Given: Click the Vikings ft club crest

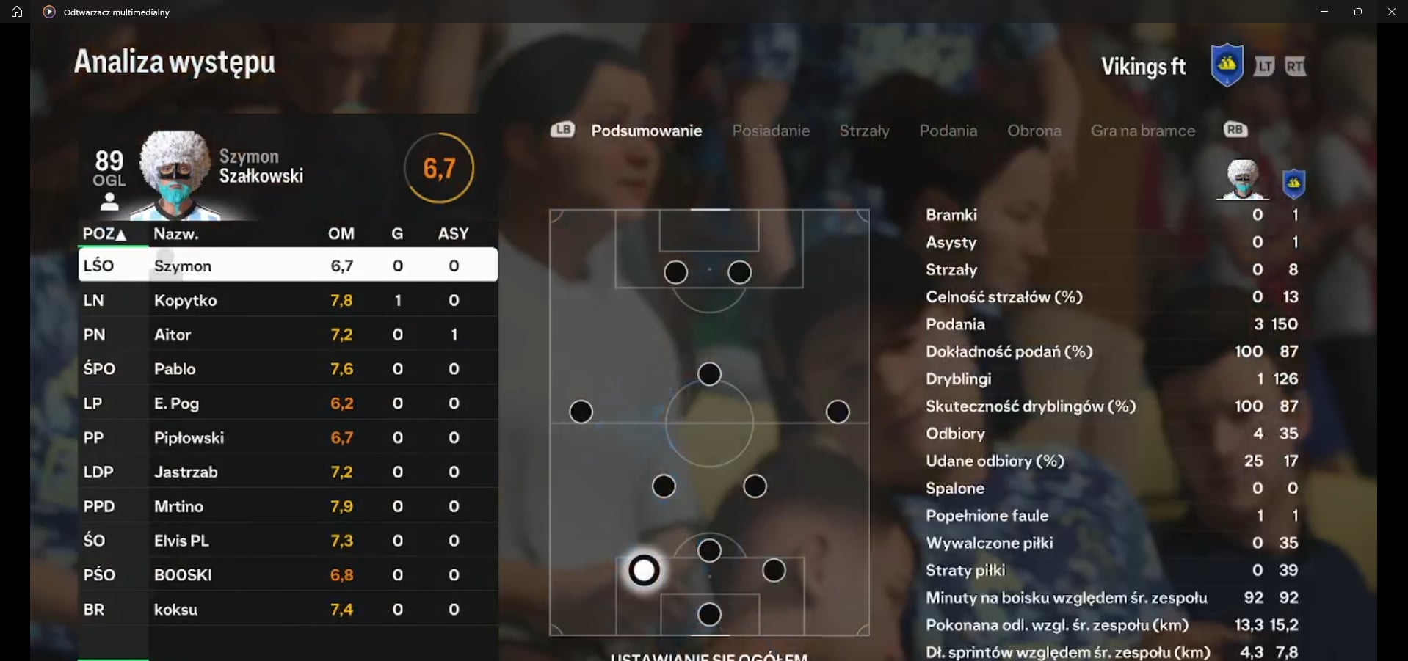Looking at the screenshot, I should coord(1227,65).
